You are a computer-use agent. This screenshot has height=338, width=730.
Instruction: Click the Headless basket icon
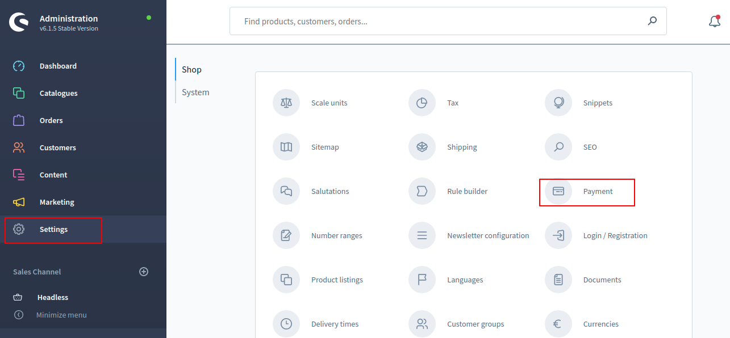[18, 297]
